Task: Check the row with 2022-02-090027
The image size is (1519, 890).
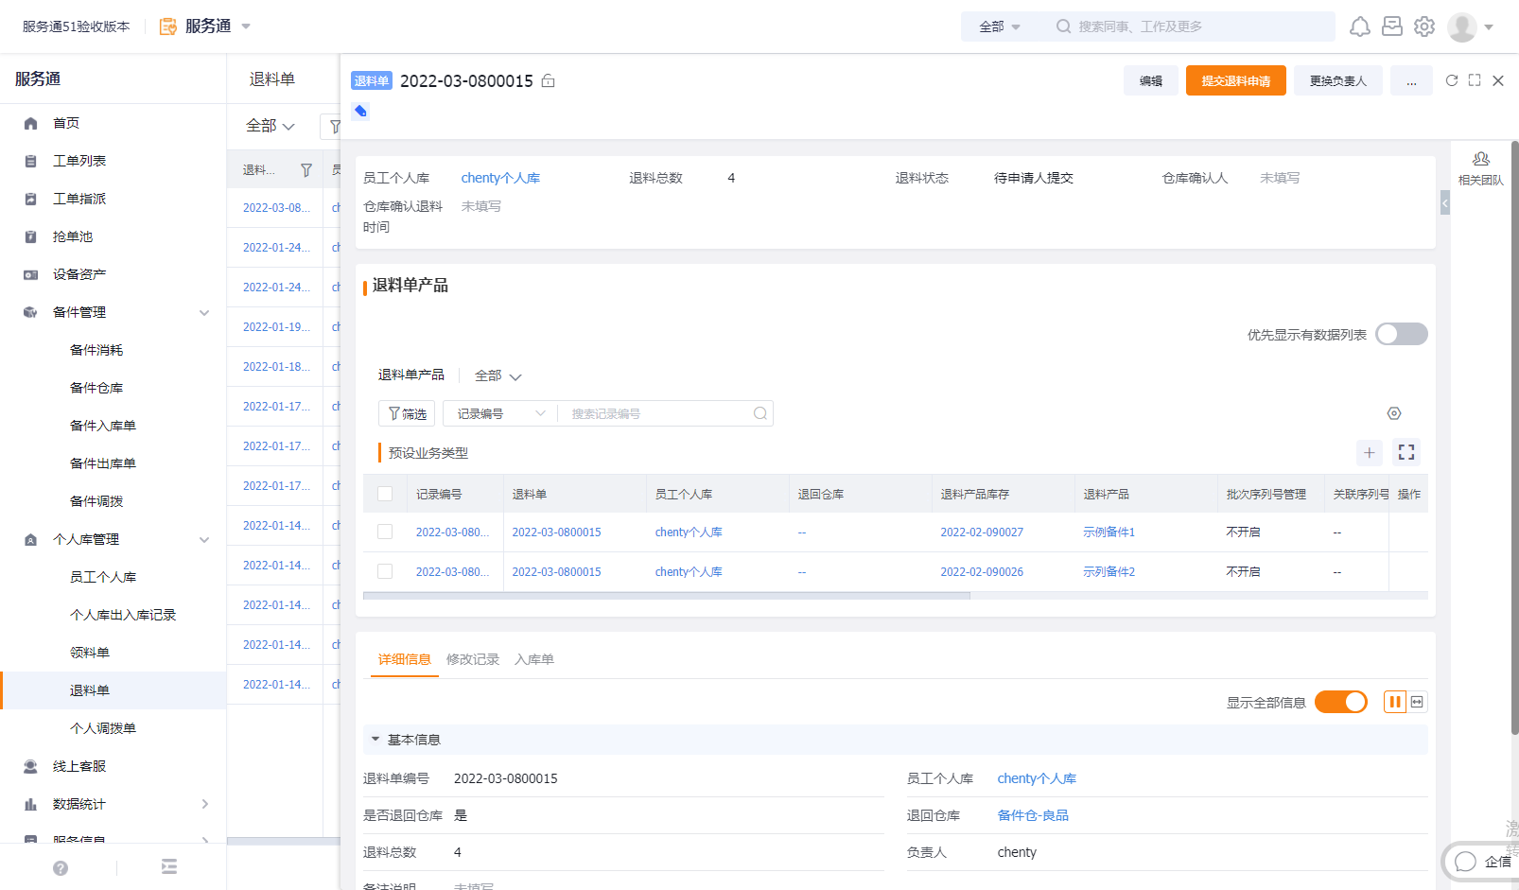Action: click(385, 532)
